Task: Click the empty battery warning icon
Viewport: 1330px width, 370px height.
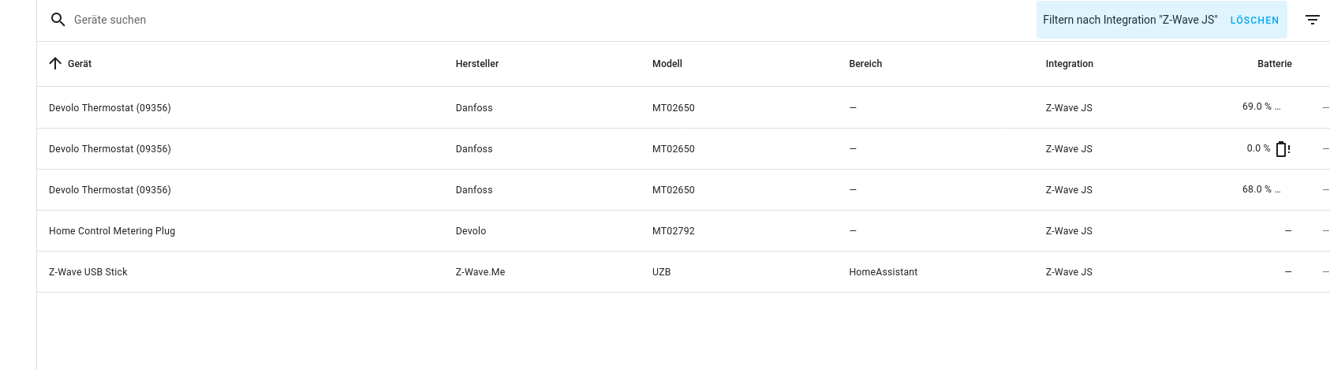Action: [x=1282, y=149]
